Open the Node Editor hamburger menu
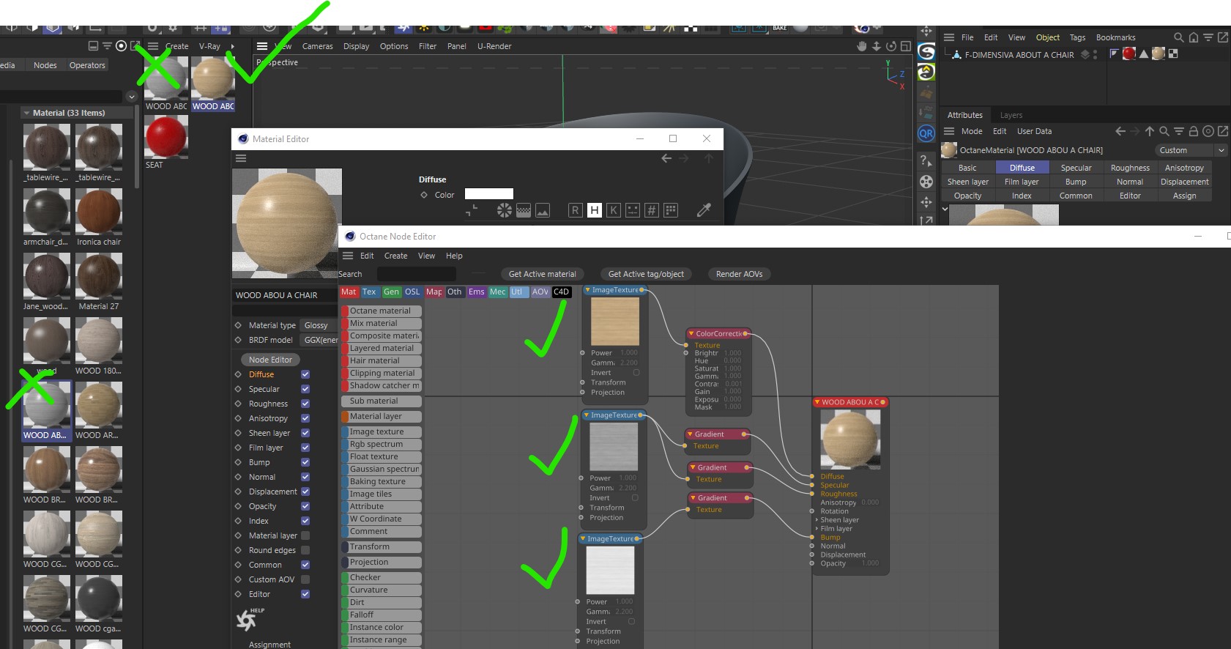 coord(348,256)
